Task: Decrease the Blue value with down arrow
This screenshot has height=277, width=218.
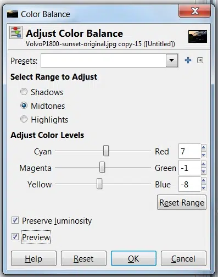Action: coord(204,188)
